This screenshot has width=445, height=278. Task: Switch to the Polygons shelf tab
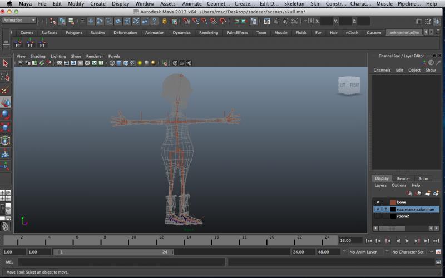point(74,33)
